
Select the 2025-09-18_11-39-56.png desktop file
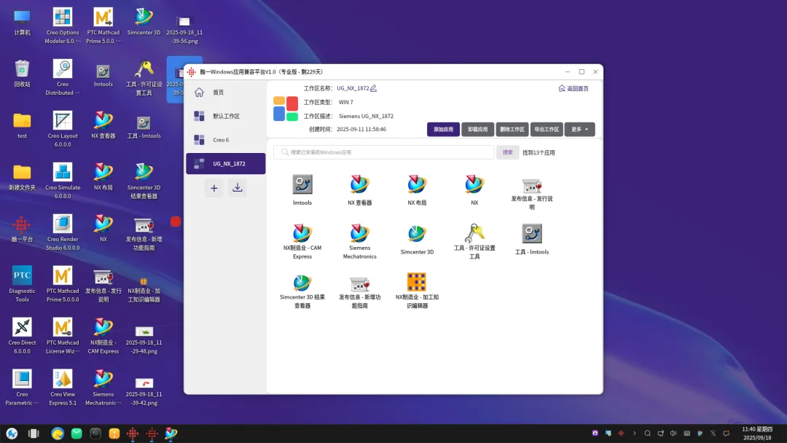184,29
